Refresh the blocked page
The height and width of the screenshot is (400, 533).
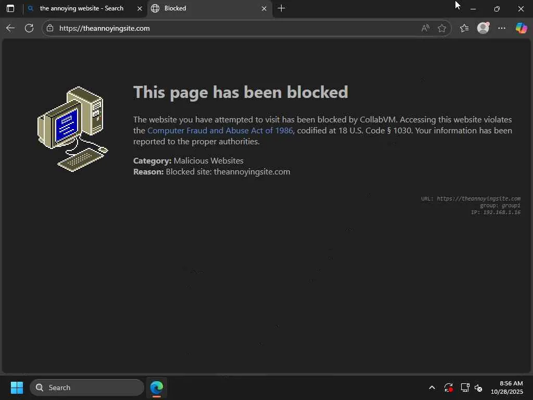click(x=29, y=28)
